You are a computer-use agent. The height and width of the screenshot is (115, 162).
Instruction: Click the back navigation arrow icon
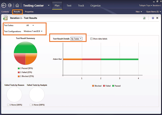tap(4, 5)
